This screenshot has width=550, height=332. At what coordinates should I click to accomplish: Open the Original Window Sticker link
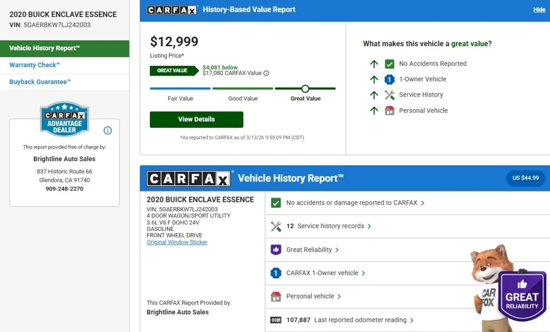pyautogui.click(x=177, y=242)
